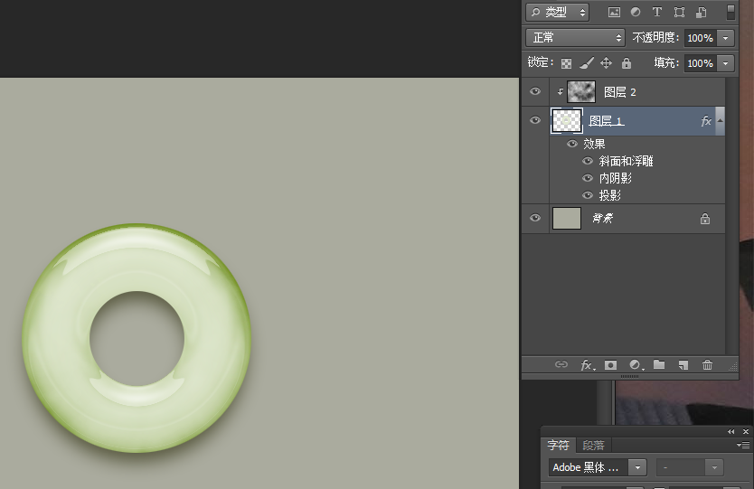Create a new layer group
This screenshot has width=754, height=489.
point(659,364)
